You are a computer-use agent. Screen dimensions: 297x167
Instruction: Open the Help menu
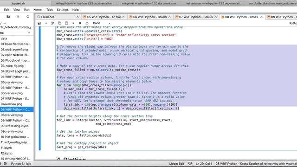pos(76,10)
